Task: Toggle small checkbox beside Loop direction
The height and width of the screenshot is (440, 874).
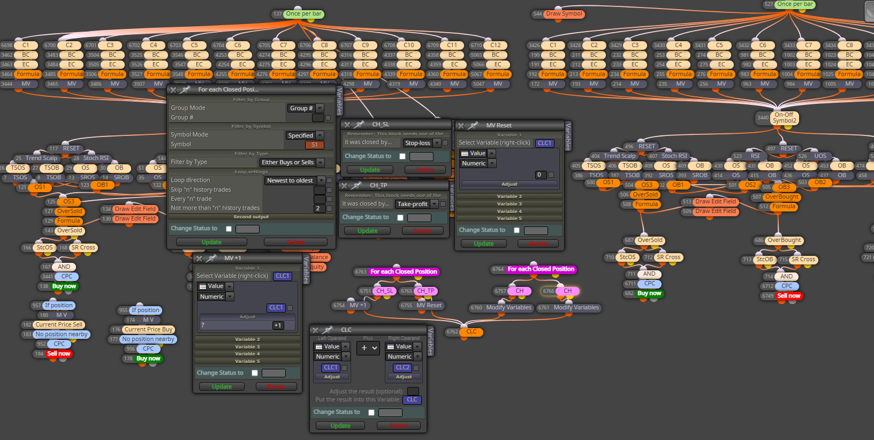Action: 330,180
